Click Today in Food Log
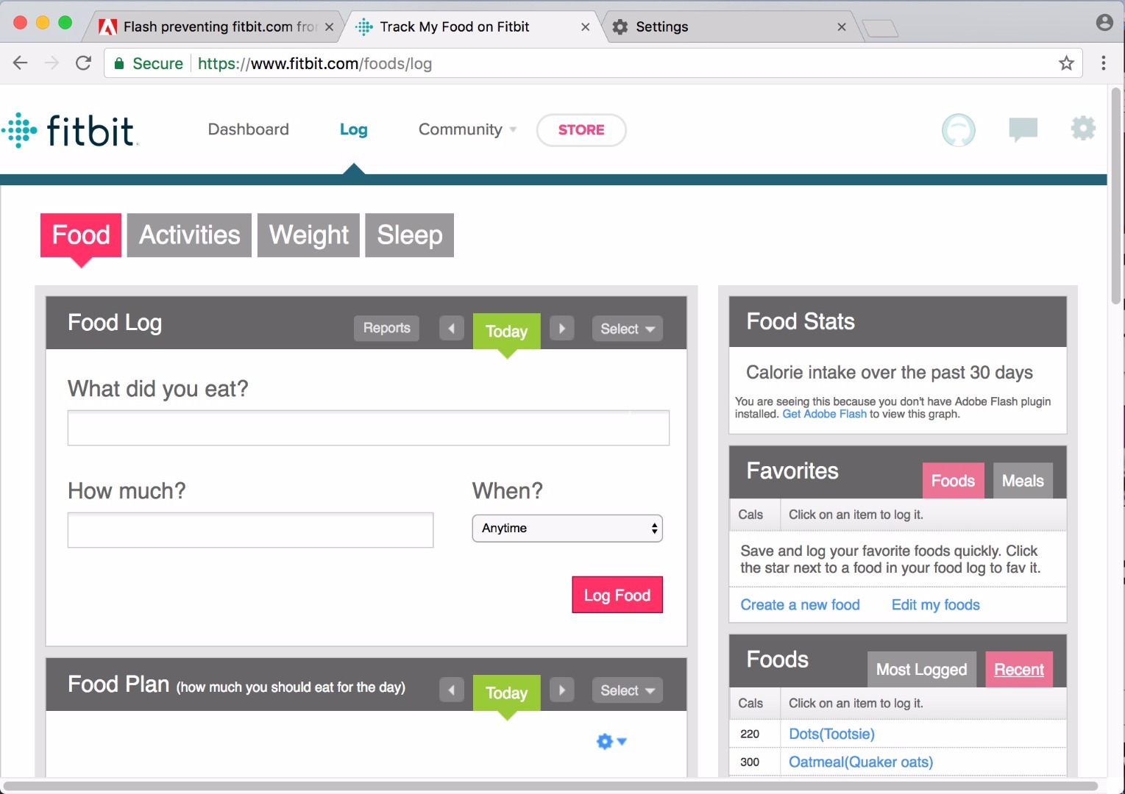Viewport: 1125px width, 794px height. click(507, 332)
